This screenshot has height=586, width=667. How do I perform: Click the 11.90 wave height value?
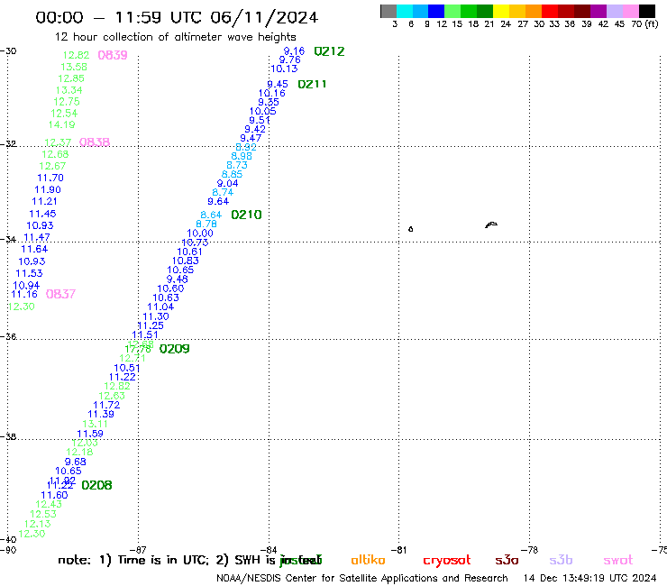(48, 190)
